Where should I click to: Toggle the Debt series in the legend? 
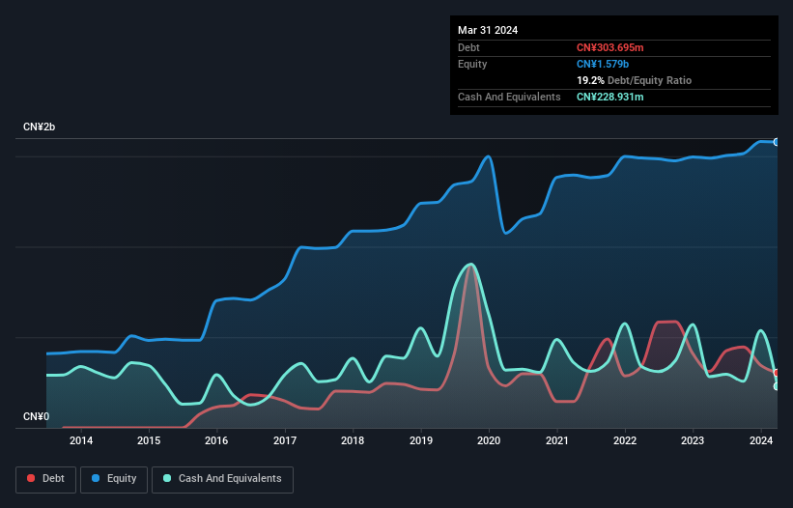coord(43,479)
